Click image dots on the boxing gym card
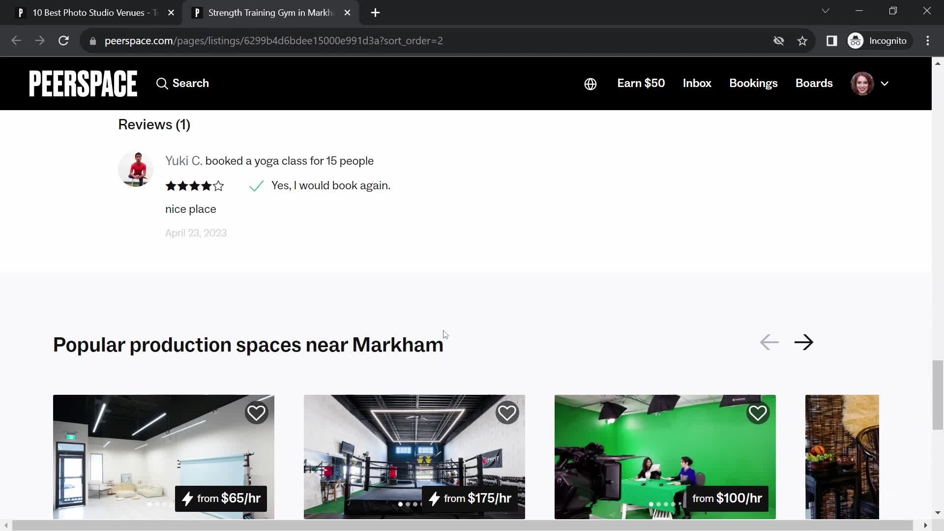This screenshot has width=944, height=531. (410, 504)
